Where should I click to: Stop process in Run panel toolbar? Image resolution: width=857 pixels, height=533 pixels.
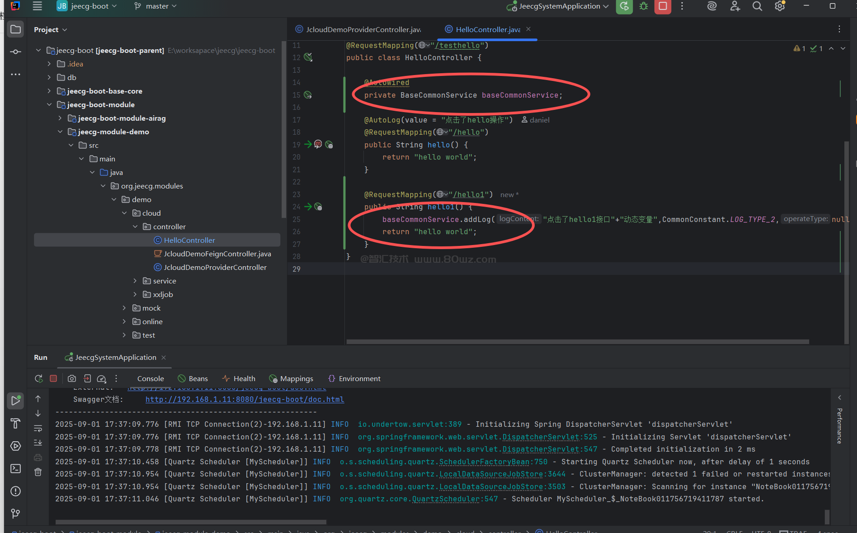coord(53,378)
